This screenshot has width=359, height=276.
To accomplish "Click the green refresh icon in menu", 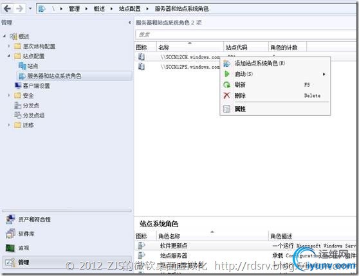I will point(226,85).
